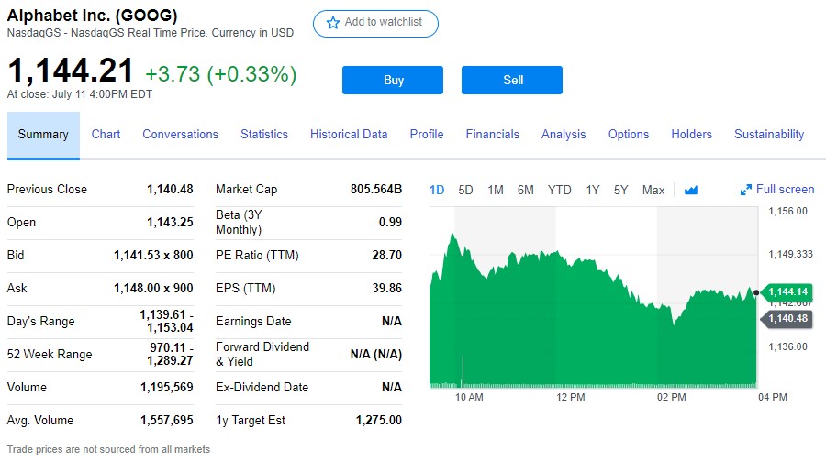
Task: Click the previous close marker 1,140.48 on chart
Action: pos(787,318)
